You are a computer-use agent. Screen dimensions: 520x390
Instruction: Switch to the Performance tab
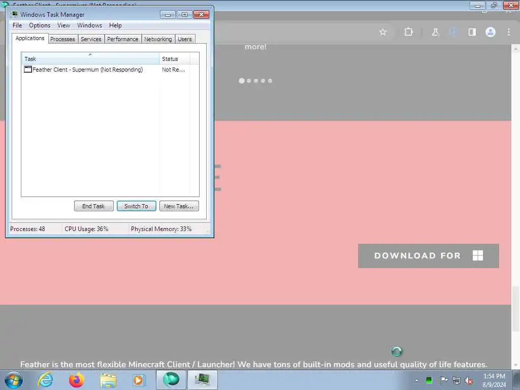click(123, 39)
